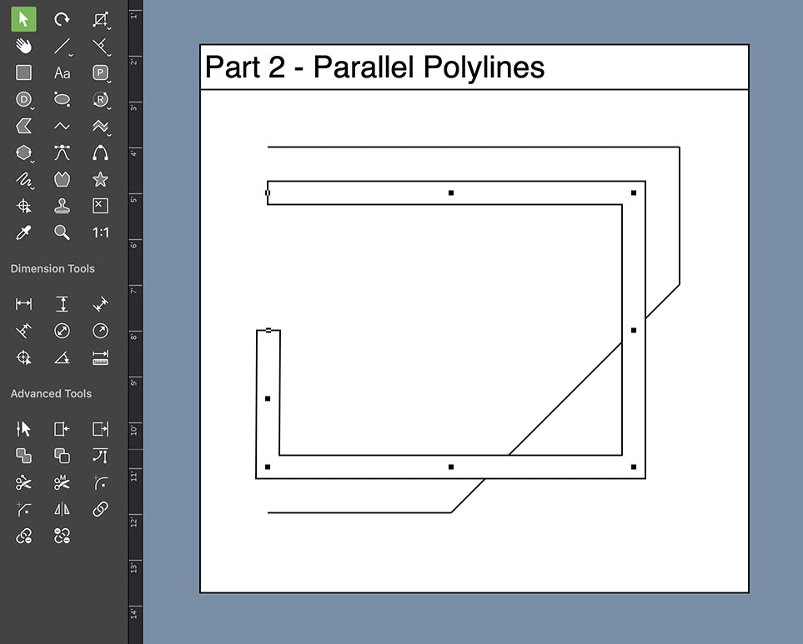Image resolution: width=803 pixels, height=644 pixels.
Task: Pick the Hand pan tool
Action: click(x=23, y=46)
